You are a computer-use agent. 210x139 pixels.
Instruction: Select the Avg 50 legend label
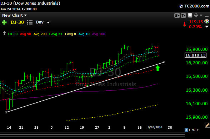[25, 34]
